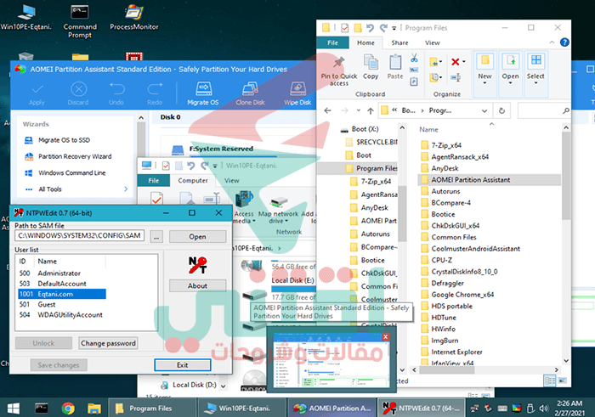595x417 pixels.
Task: Select Boot (X:) in navigation tree
Action: 360,129
